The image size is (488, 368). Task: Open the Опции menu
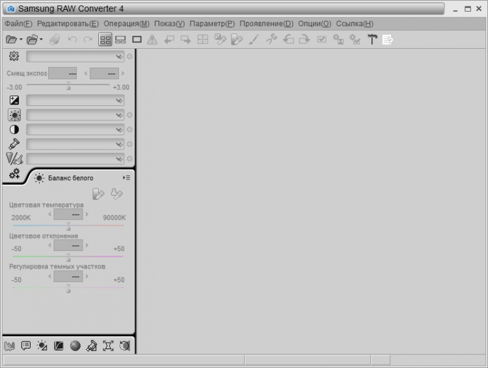(x=315, y=23)
